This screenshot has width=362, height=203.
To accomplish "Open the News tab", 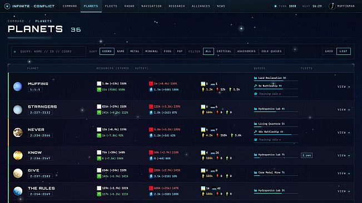I will [x=221, y=6].
